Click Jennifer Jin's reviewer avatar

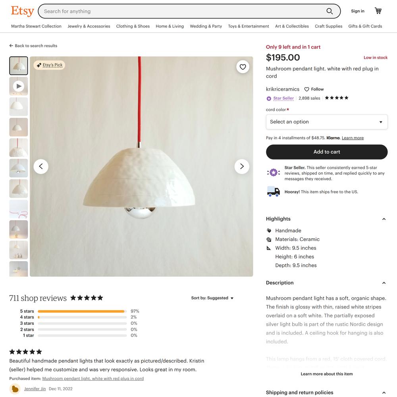pos(15,389)
